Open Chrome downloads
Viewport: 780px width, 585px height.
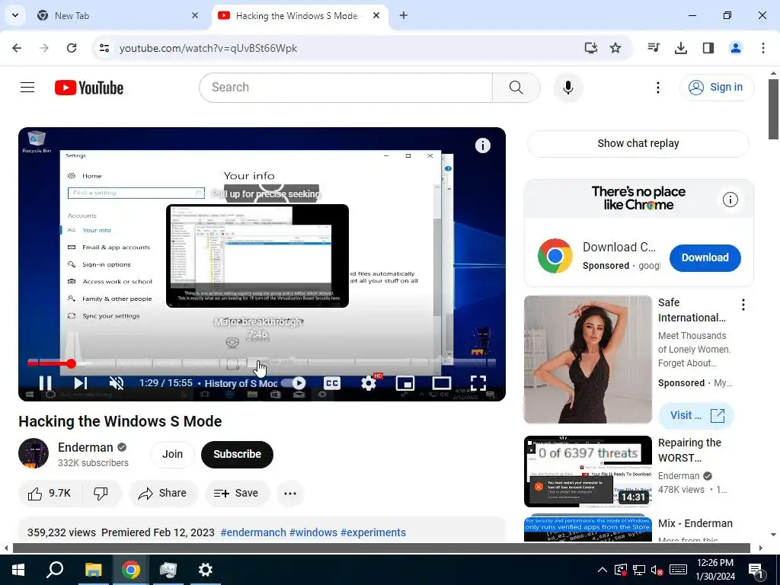pyautogui.click(x=680, y=48)
